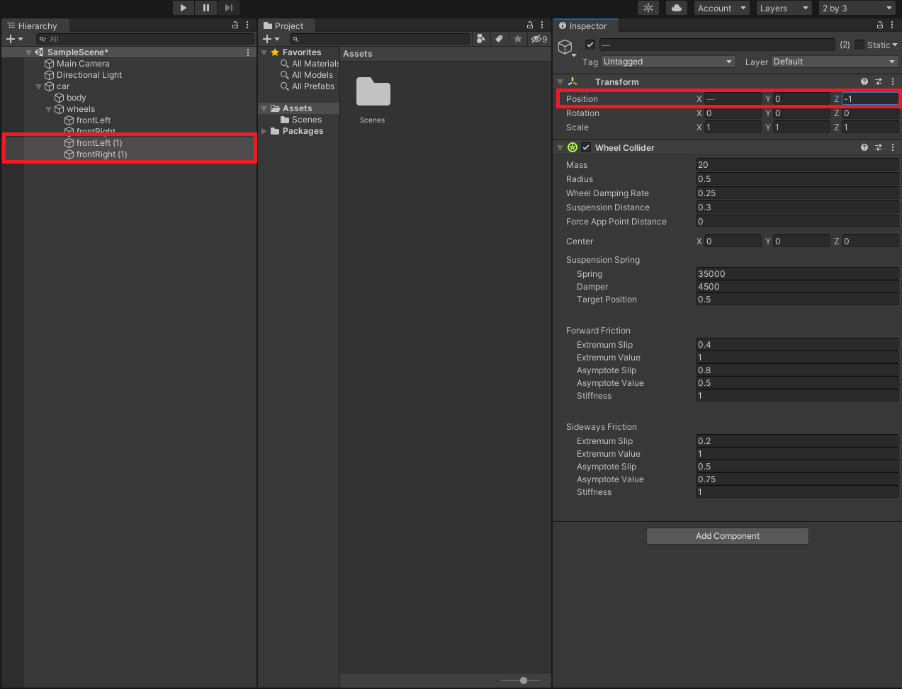The width and height of the screenshot is (902, 689).
Task: Click the Scenes folder thumbnail in Assets
Action: 373,92
